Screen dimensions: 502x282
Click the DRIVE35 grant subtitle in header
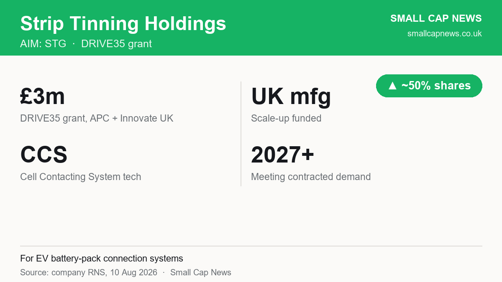pos(116,43)
